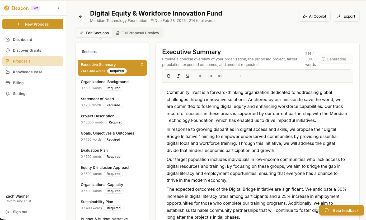Apply underline formatting

tap(188, 76)
